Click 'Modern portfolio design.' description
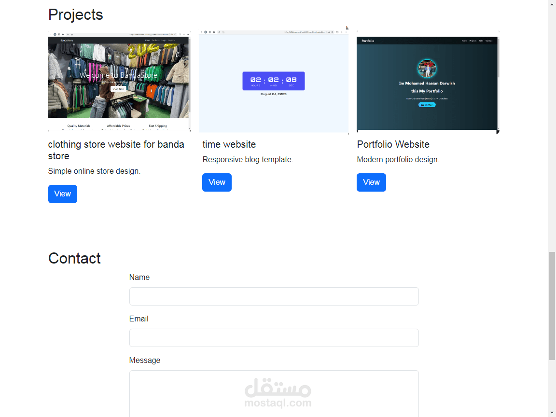The image size is (556, 417). pos(398,160)
